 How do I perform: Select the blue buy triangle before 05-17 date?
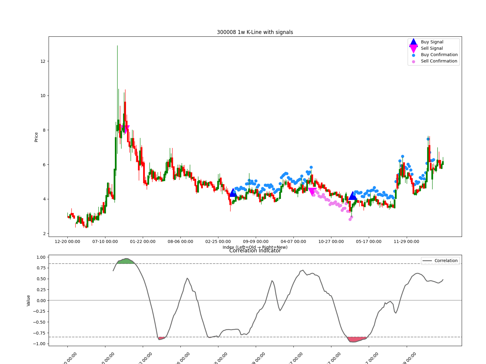coord(353,196)
